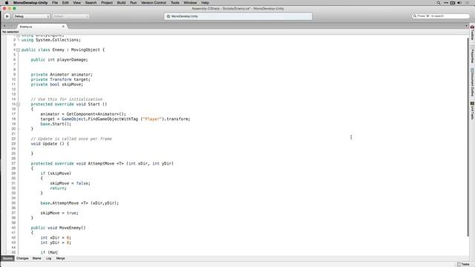This screenshot has width=475, height=267.
Task: Open the Run menu
Action: (x=134, y=3)
